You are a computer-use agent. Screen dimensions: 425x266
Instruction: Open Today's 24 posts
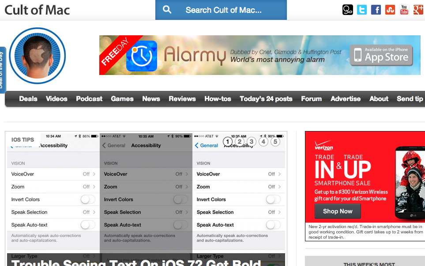[x=266, y=99]
